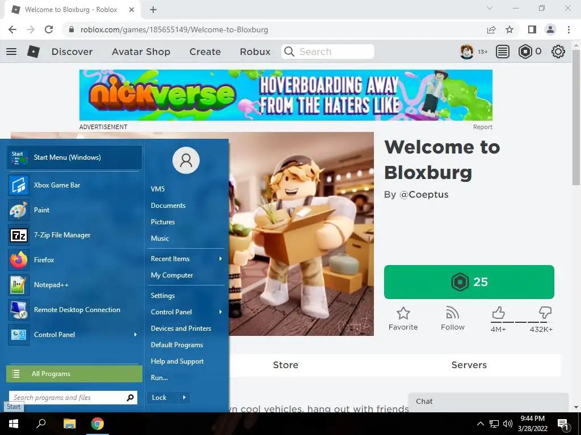Click the Chrome icon in the taskbar
This screenshot has width=581, height=435.
98,424
